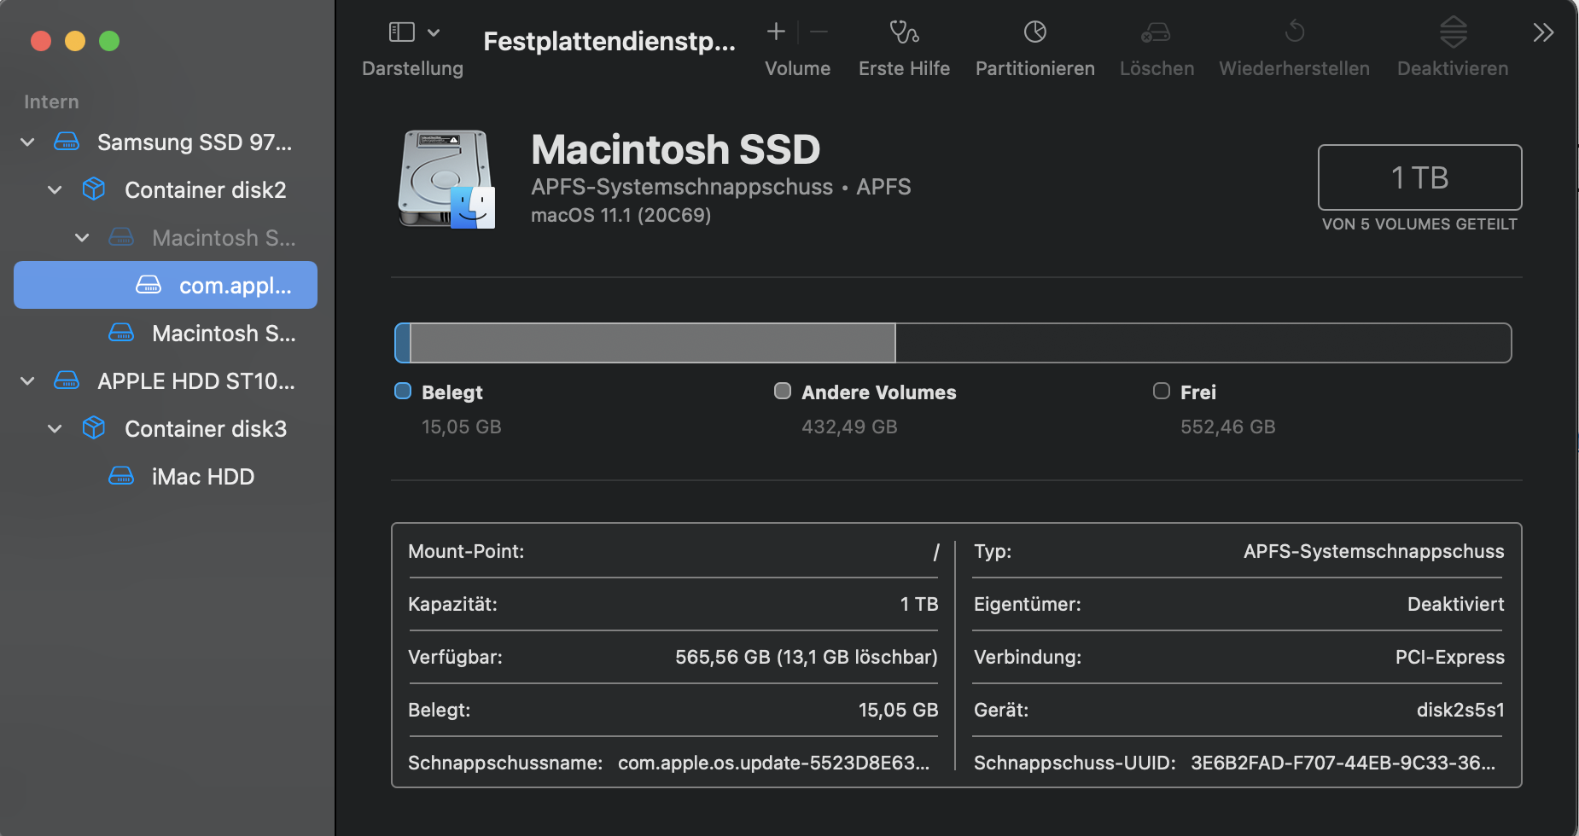The image size is (1579, 836).
Task: Collapse the Samsung SSD disk tree
Action: [x=27, y=142]
